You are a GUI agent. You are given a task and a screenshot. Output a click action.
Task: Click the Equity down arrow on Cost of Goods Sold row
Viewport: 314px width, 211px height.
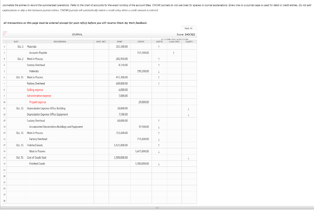(x=189, y=157)
